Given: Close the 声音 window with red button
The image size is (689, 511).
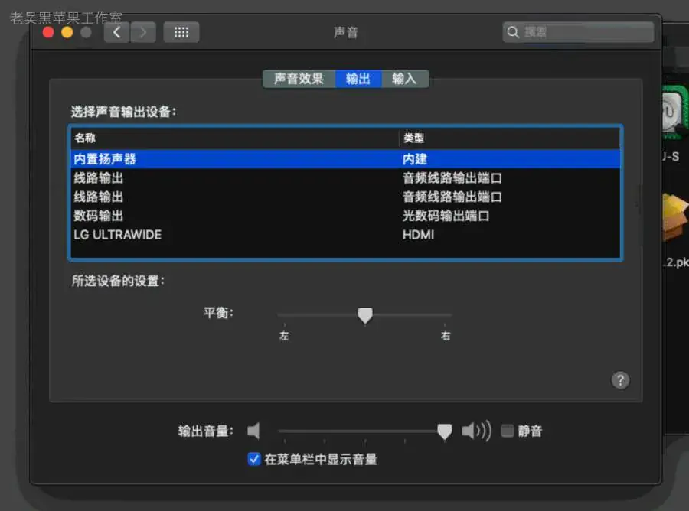Looking at the screenshot, I should point(48,32).
